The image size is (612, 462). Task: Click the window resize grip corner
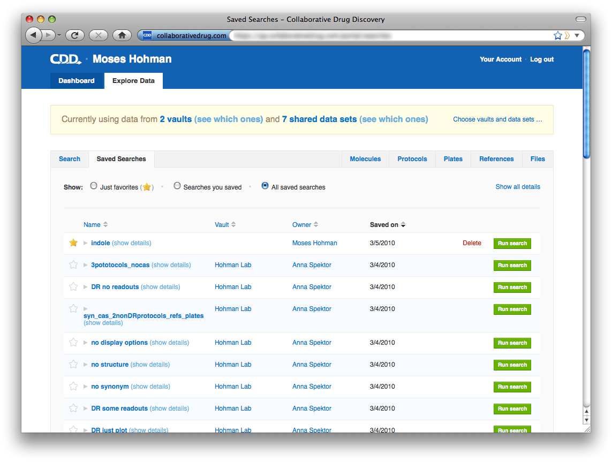click(587, 429)
